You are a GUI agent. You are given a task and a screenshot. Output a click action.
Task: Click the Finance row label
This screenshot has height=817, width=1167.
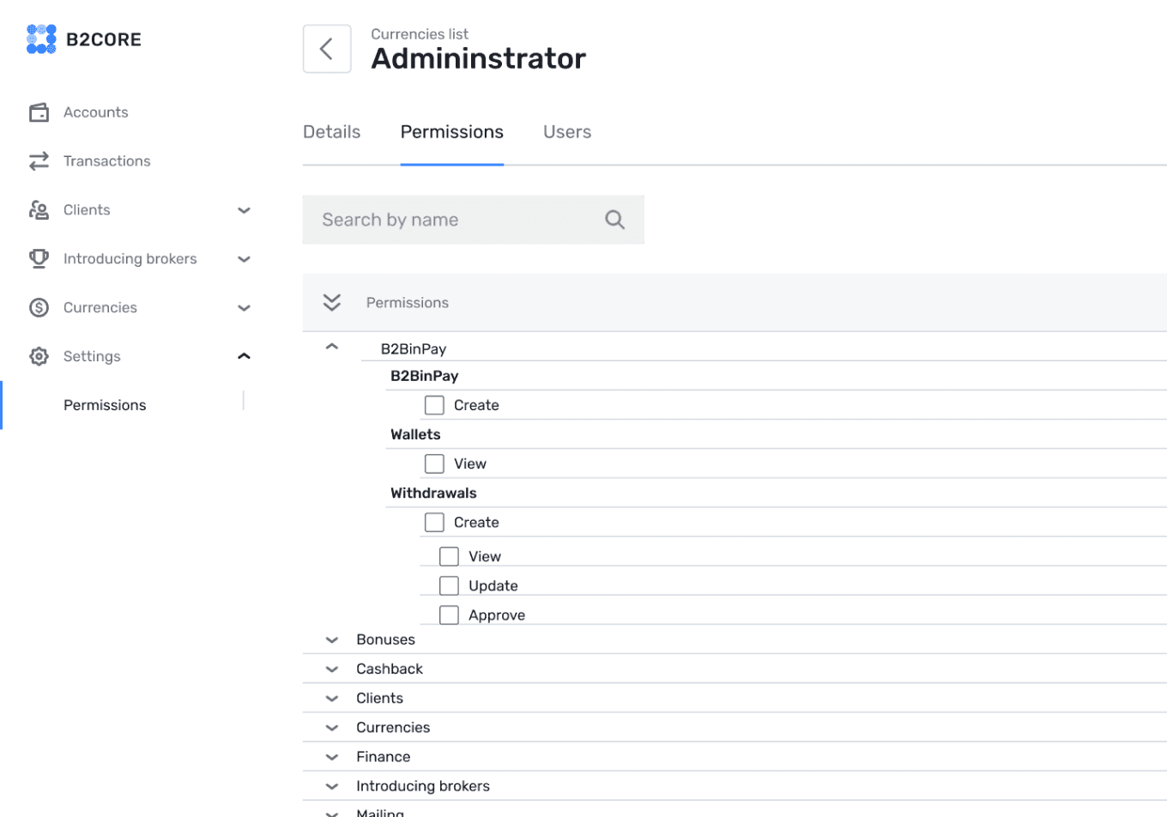pos(383,757)
